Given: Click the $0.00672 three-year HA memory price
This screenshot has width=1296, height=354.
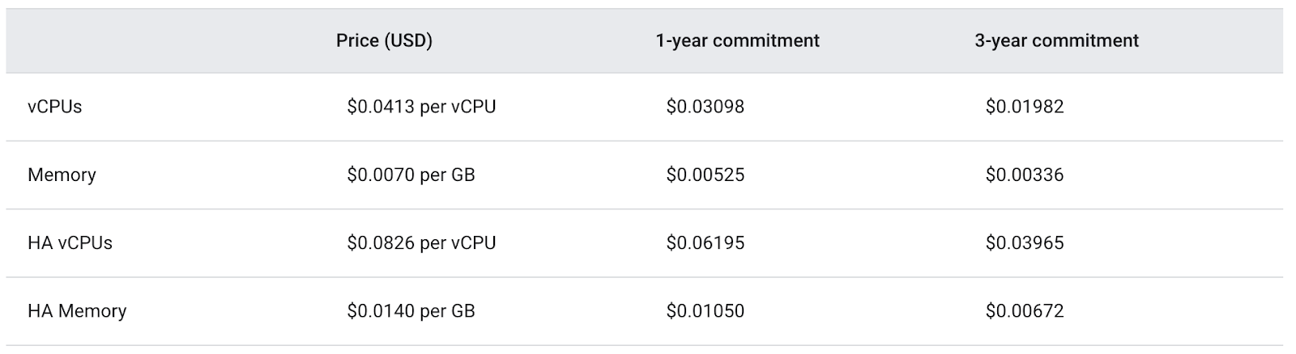Looking at the screenshot, I should pyautogui.click(x=1025, y=310).
